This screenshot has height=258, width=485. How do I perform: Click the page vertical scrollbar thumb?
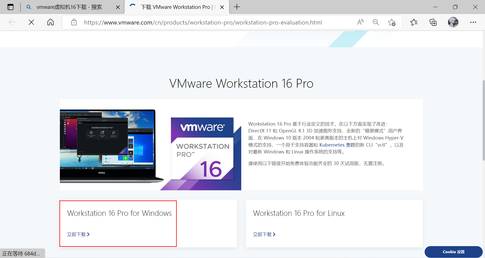483,120
